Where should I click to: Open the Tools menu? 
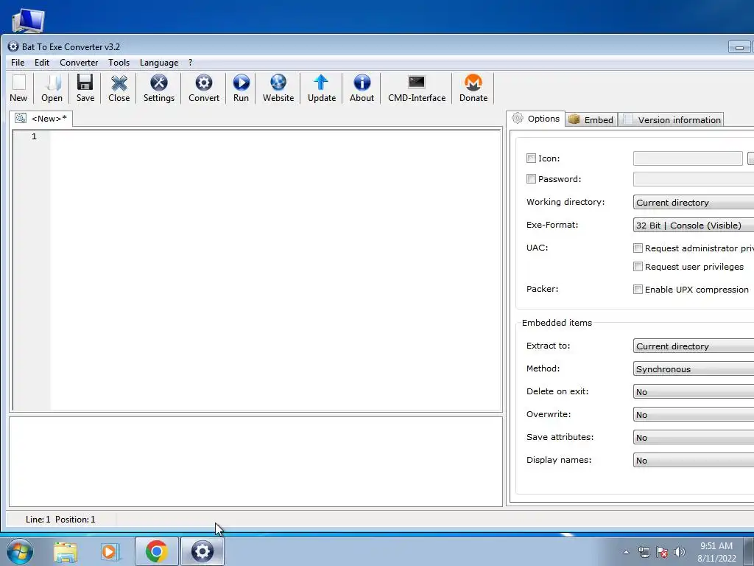pyautogui.click(x=119, y=63)
